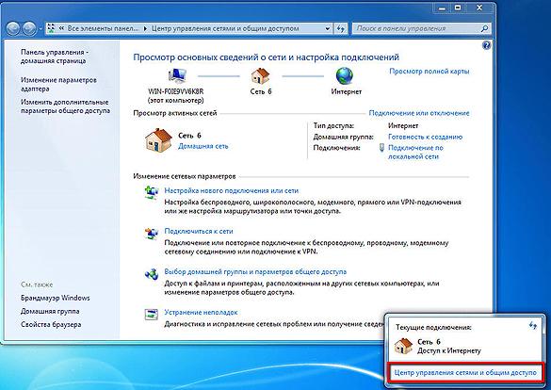Image resolution: width=551 pixels, height=390 pixels.
Task: Click 'Готовность к созданию' homegroup link
Action: pos(425,137)
